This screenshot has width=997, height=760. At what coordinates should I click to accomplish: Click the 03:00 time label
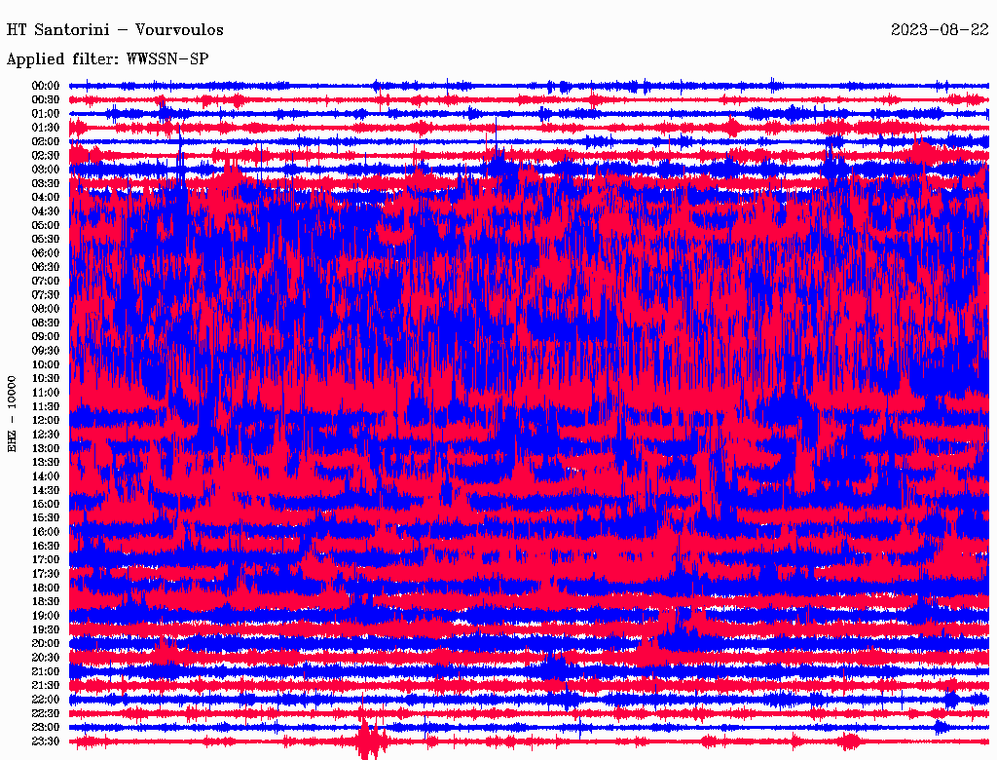click(46, 170)
